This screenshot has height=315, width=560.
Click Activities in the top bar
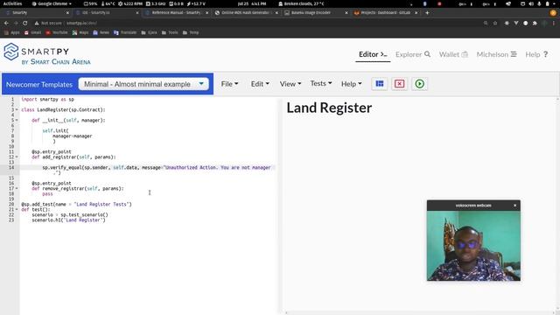12,3
